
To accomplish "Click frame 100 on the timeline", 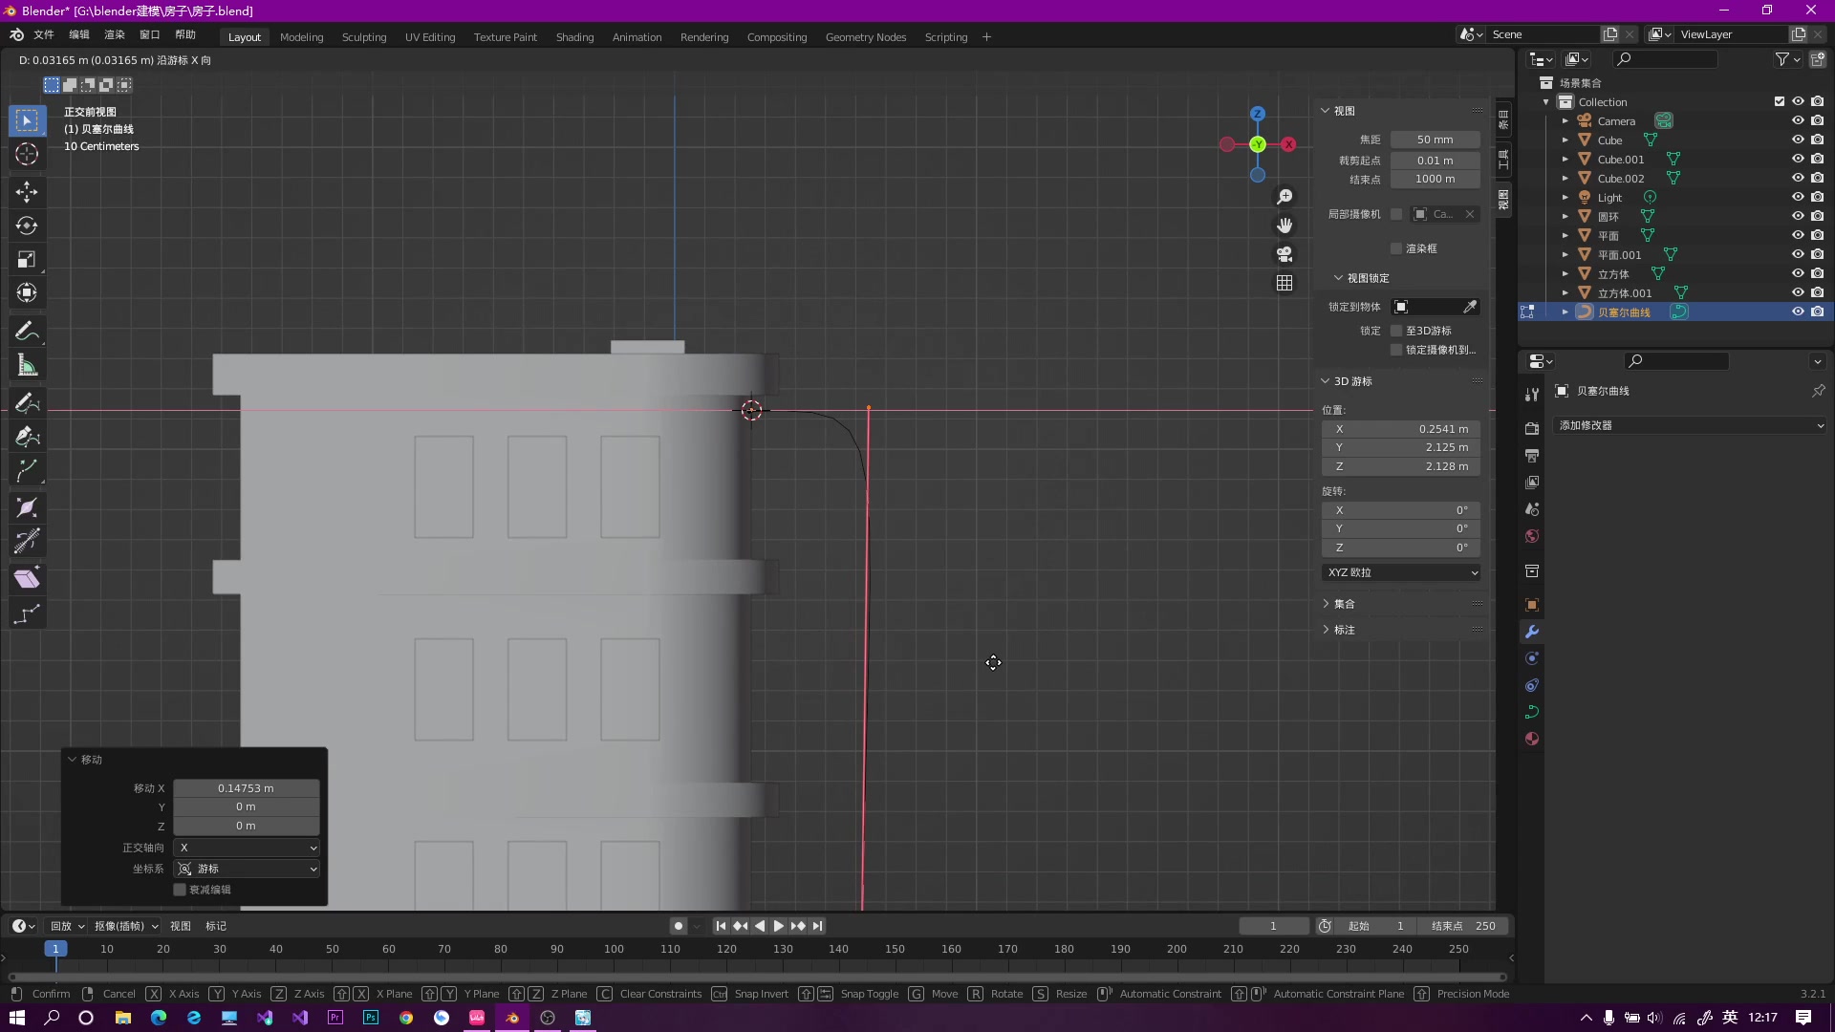I will tap(614, 949).
